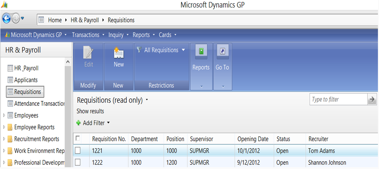Toggle the select-all checkbox in table header
The image size is (379, 169).
[78, 138]
